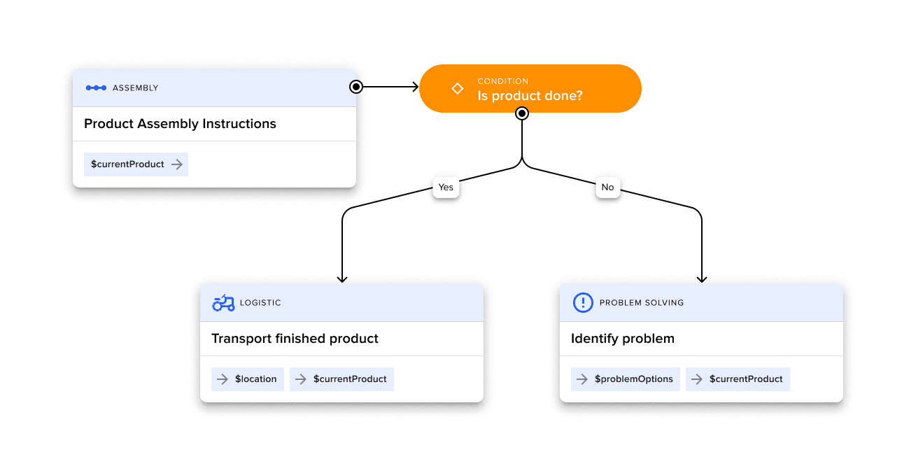Select the No branch label

[607, 188]
